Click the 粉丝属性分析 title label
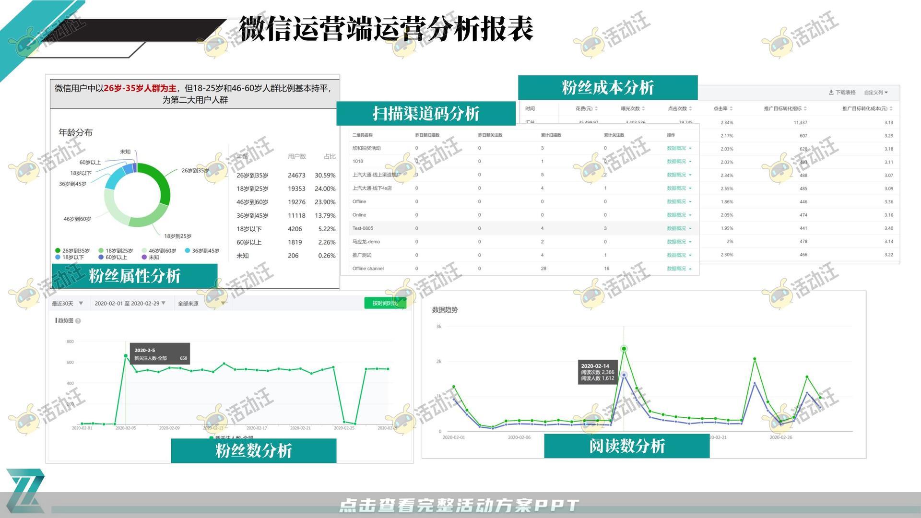This screenshot has width=921, height=518. click(x=135, y=276)
